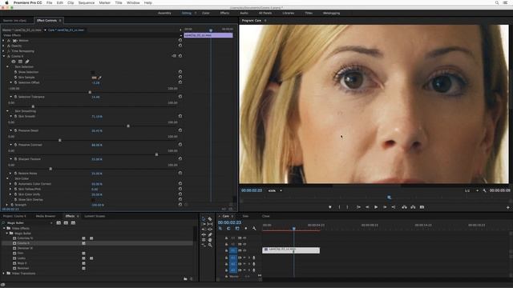The image size is (513, 288).
Task: Filter effects by Accelerated Effects icon
Action: [x=59, y=222]
